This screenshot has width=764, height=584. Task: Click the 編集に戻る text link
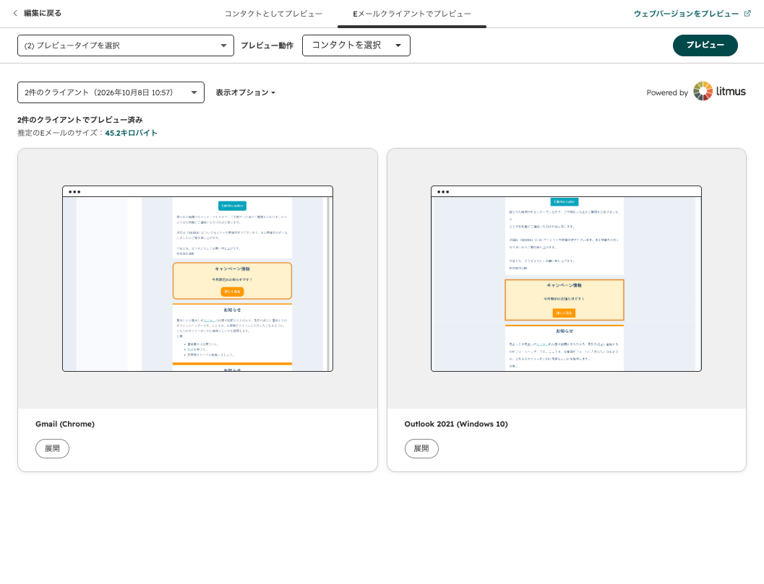(43, 13)
